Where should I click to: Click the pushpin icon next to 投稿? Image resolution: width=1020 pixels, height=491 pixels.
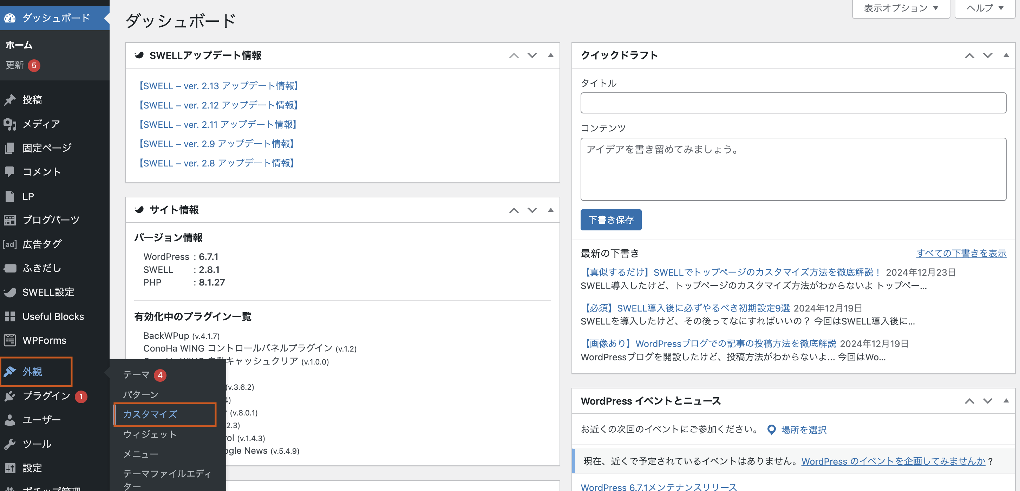(x=10, y=100)
